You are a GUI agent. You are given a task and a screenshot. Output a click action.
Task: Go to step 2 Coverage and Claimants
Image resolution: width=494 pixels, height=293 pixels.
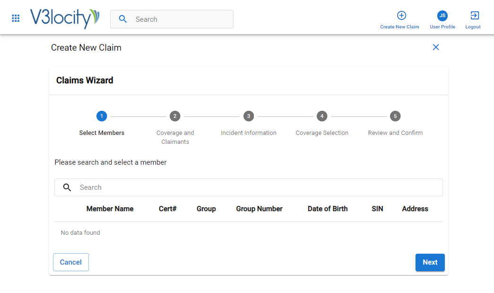pos(175,116)
